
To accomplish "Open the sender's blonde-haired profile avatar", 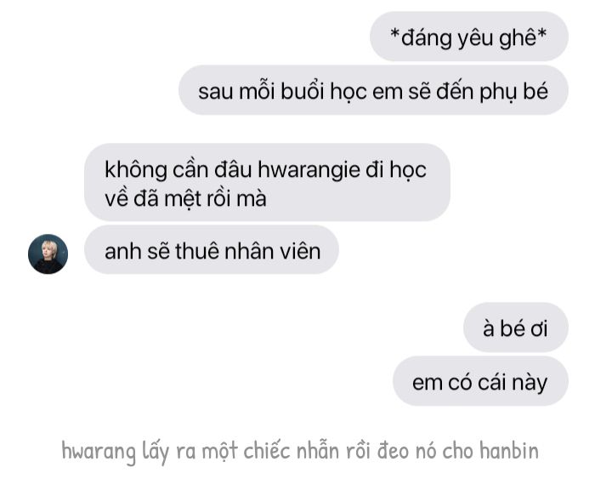I will [48, 254].
